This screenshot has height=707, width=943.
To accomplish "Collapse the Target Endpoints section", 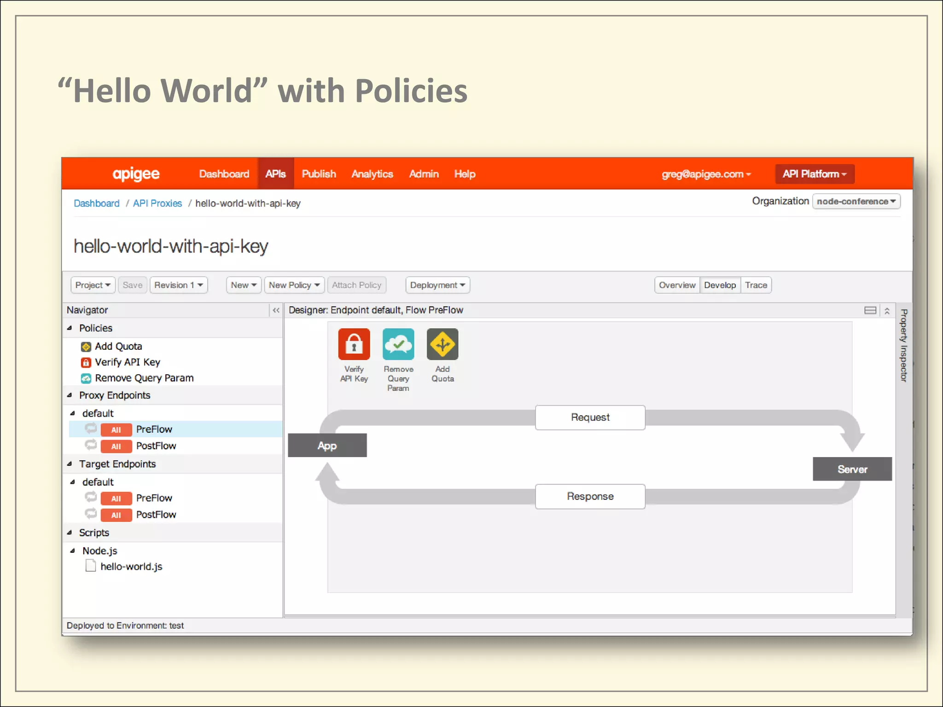I will click(70, 464).
